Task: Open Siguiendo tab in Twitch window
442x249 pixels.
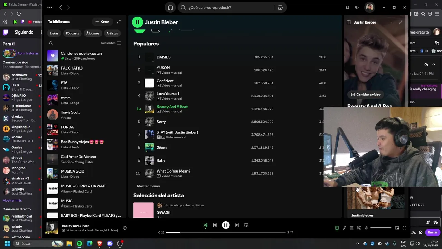Action: (24, 32)
